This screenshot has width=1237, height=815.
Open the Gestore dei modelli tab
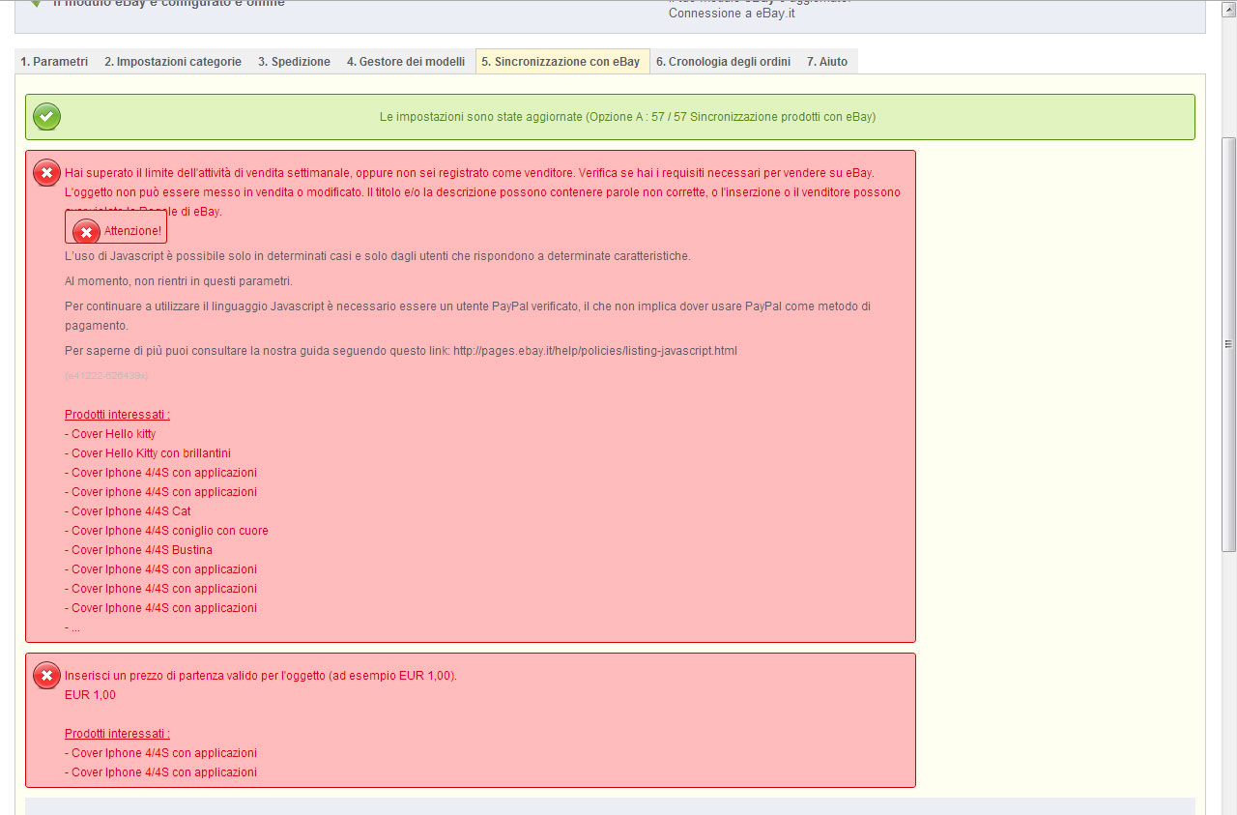tap(406, 62)
